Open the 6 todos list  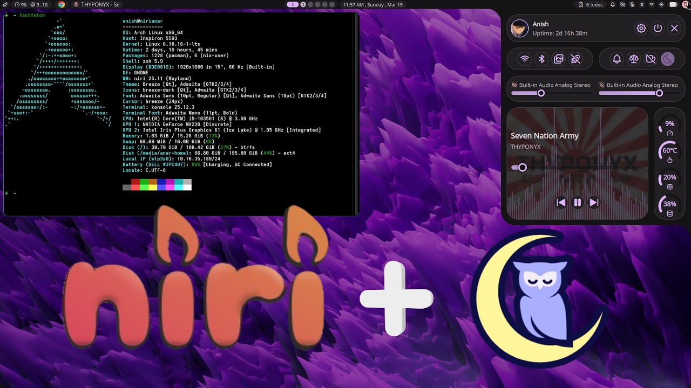click(591, 4)
